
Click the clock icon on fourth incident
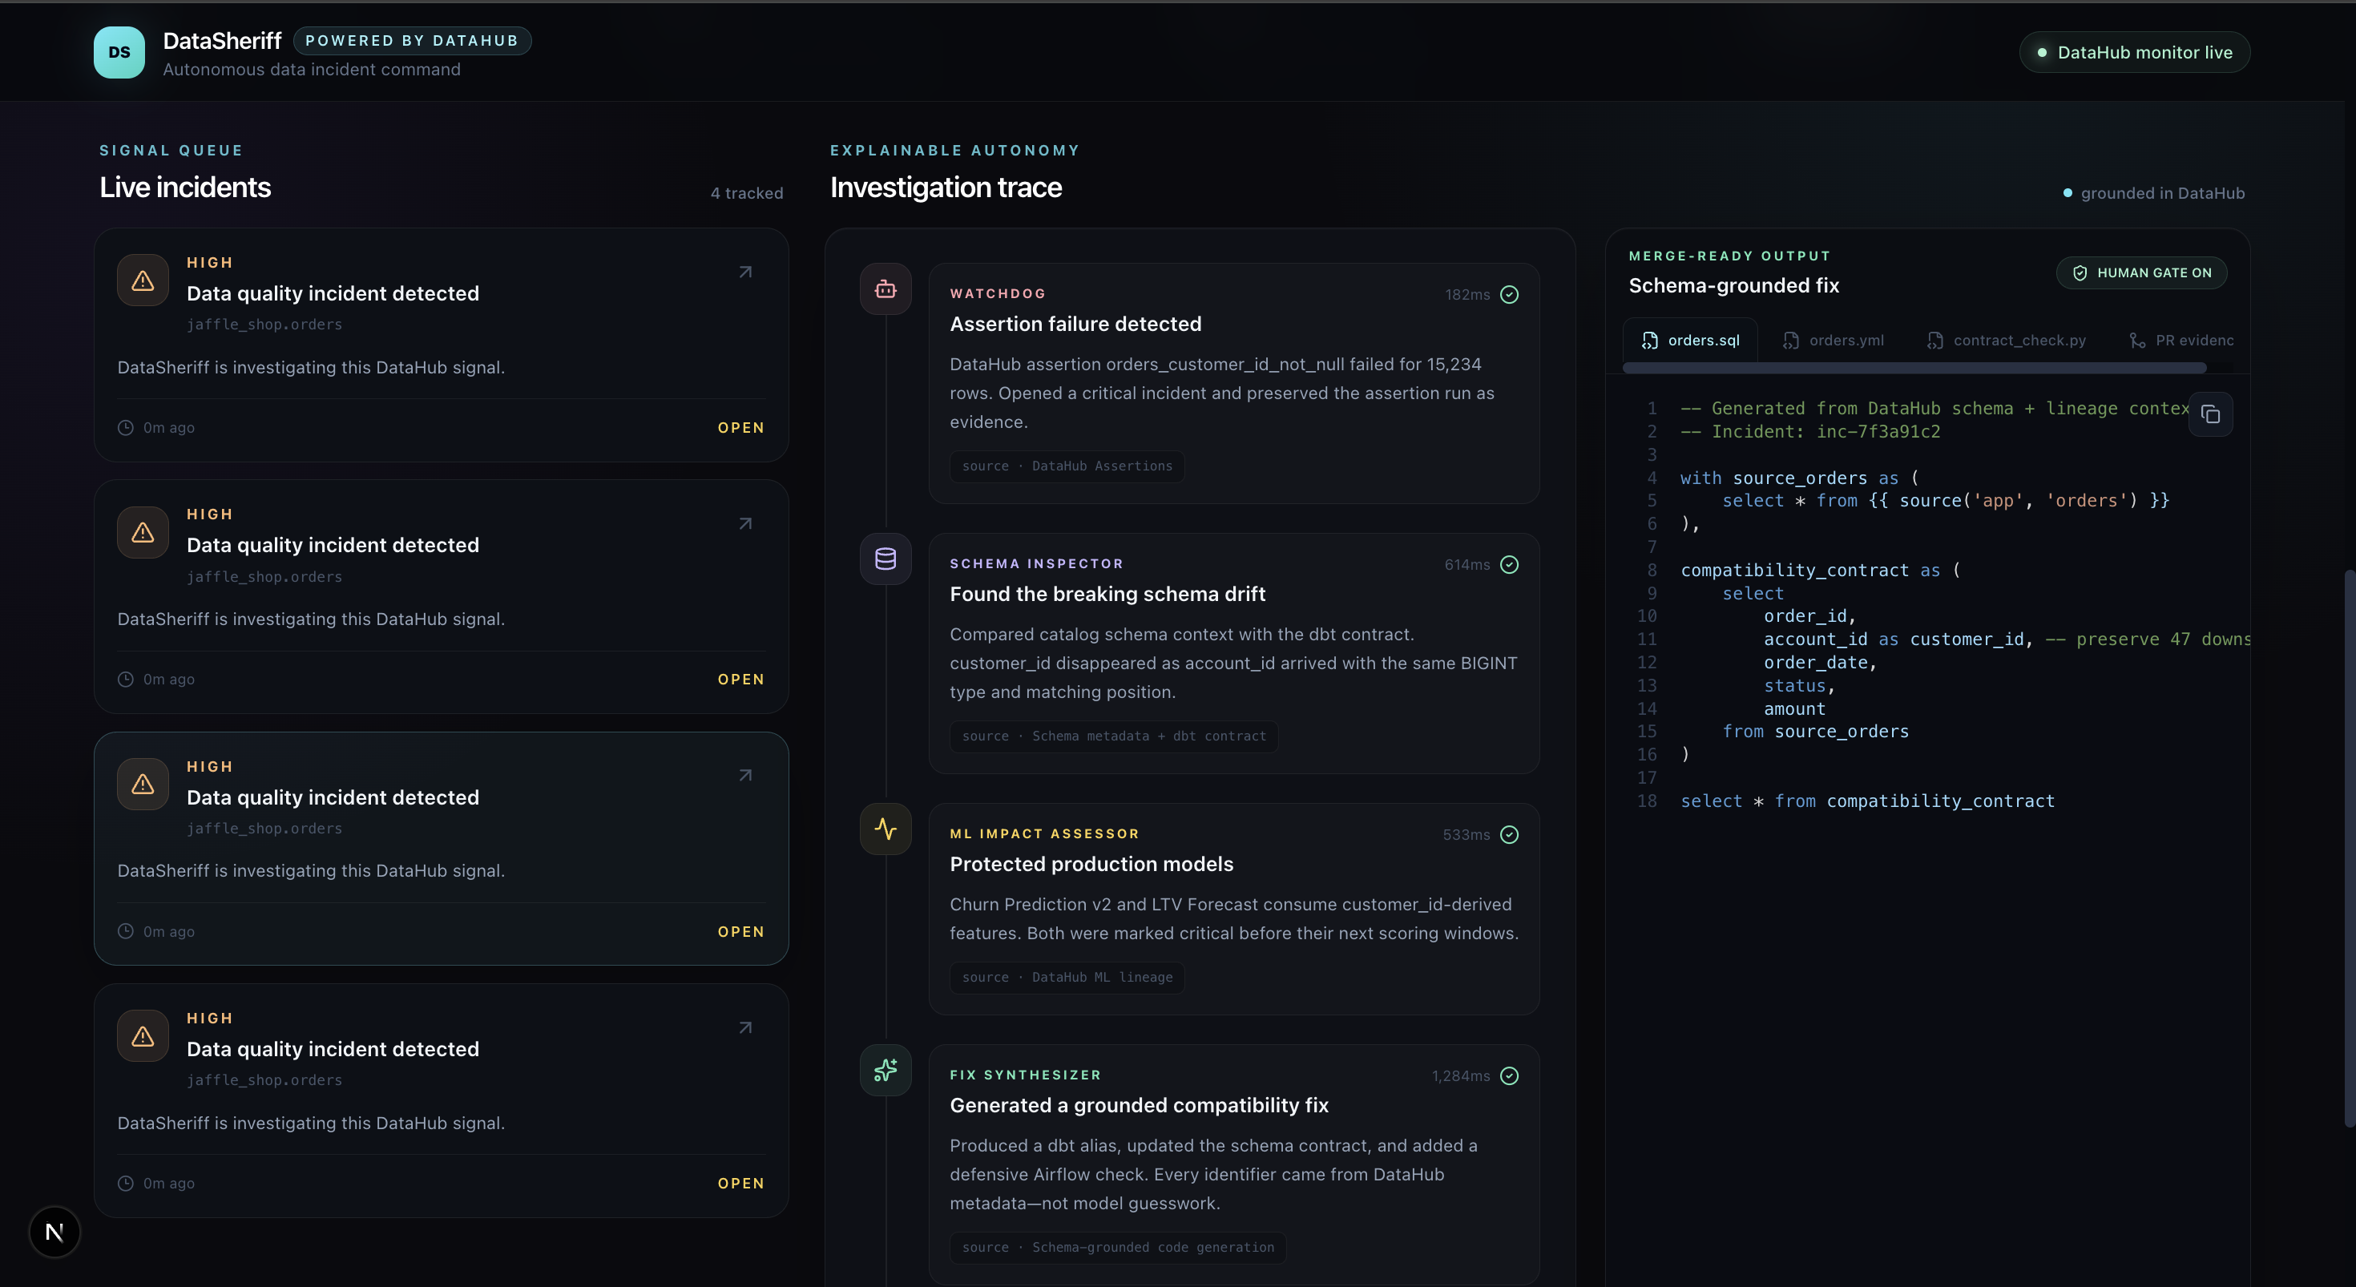pos(125,1183)
